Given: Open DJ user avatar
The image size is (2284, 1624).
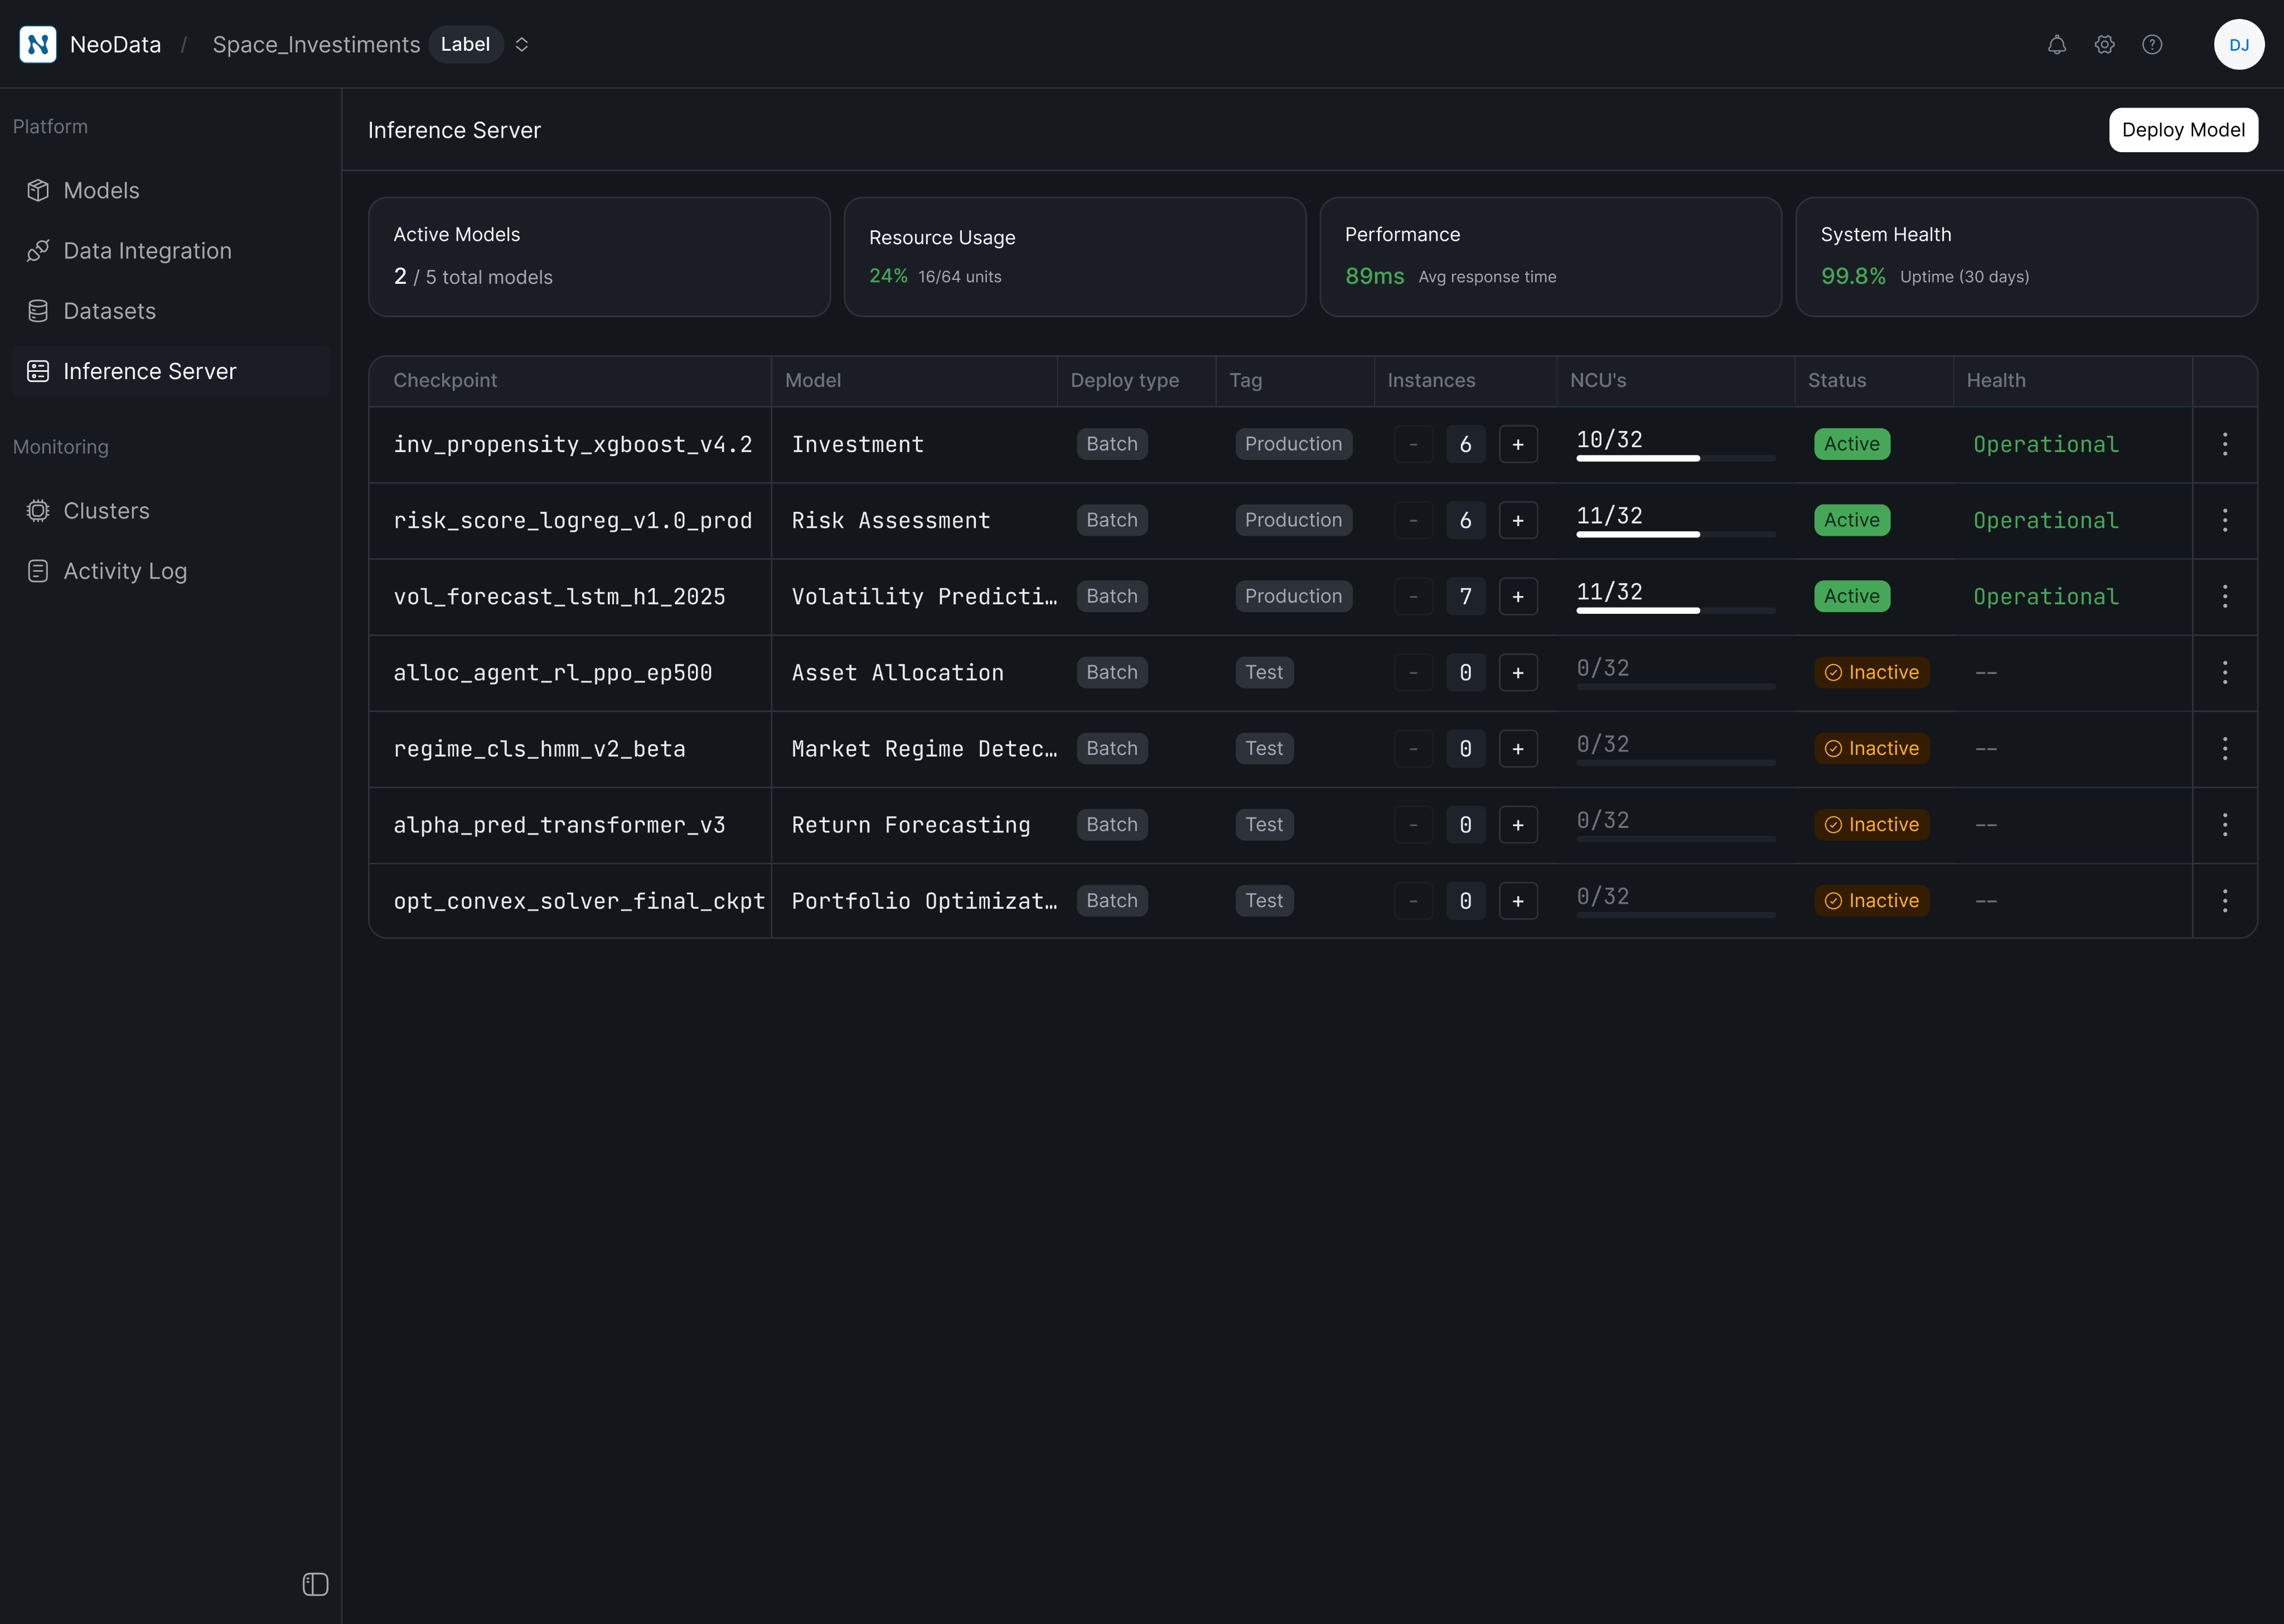Looking at the screenshot, I should click(x=2238, y=45).
